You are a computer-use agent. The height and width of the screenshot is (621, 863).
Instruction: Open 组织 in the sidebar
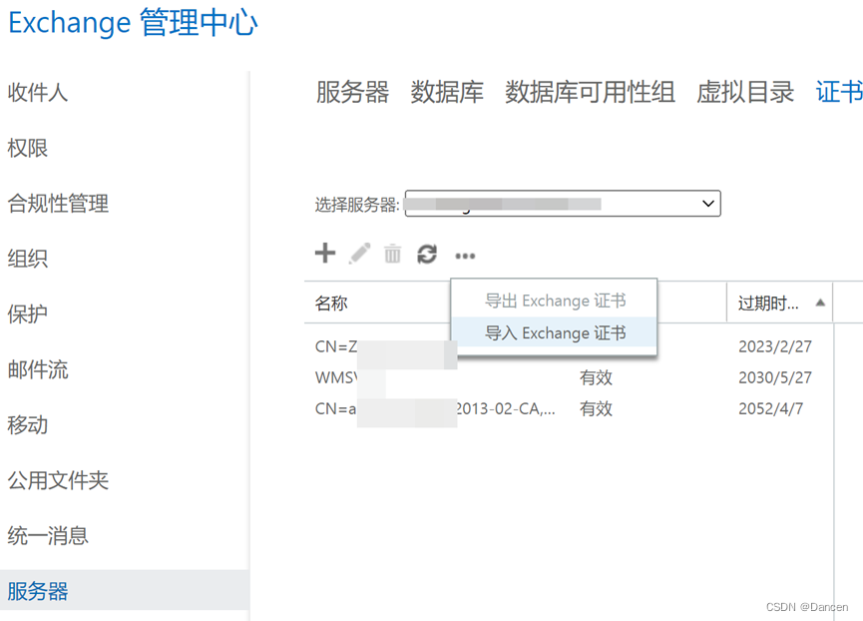28,259
